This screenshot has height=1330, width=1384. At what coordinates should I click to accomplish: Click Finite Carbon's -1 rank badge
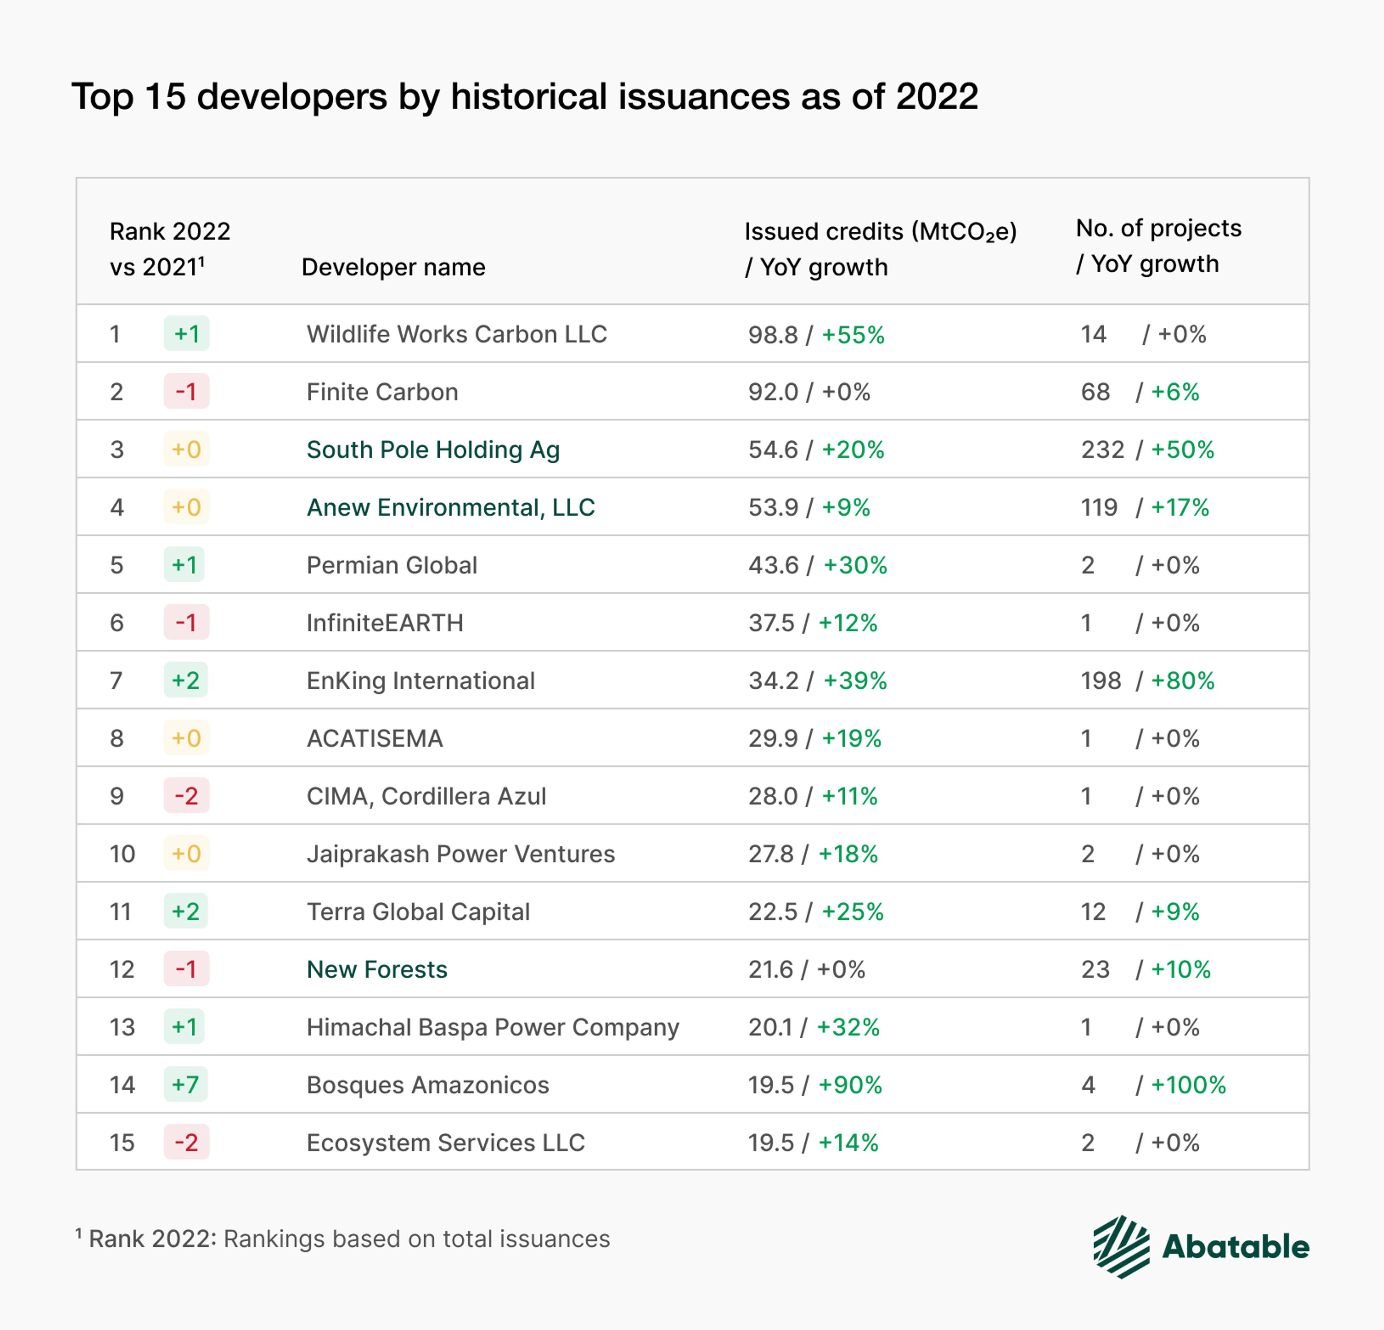click(186, 391)
